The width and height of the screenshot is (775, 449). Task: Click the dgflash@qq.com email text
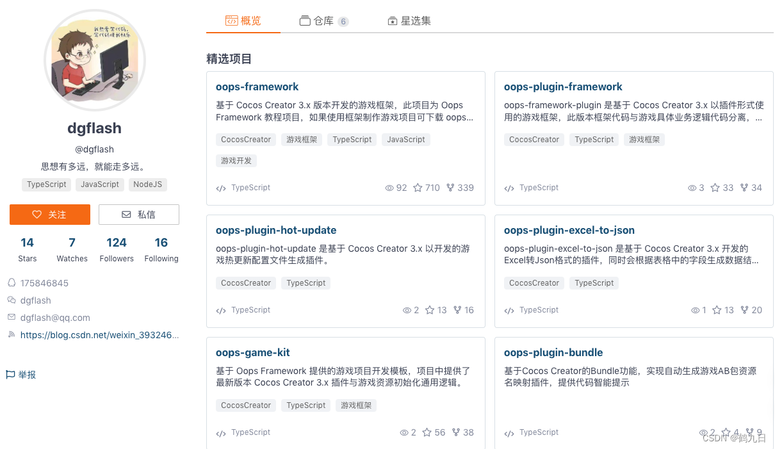point(55,318)
